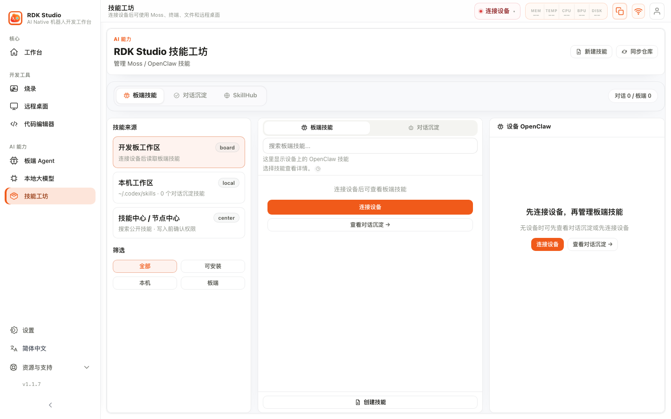Click the RDK Studio logo icon
Viewport: 671px width, 419px height.
[x=15, y=18]
